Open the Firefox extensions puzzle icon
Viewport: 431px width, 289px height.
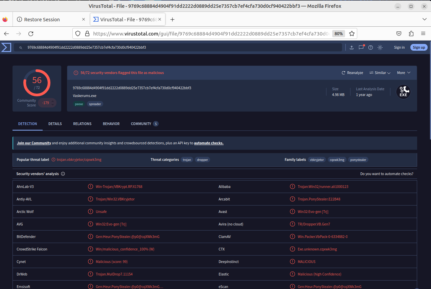[411, 34]
